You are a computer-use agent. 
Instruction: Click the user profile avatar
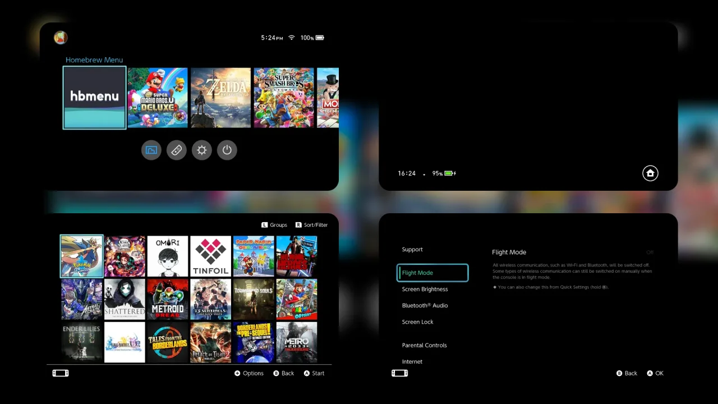pyautogui.click(x=60, y=37)
